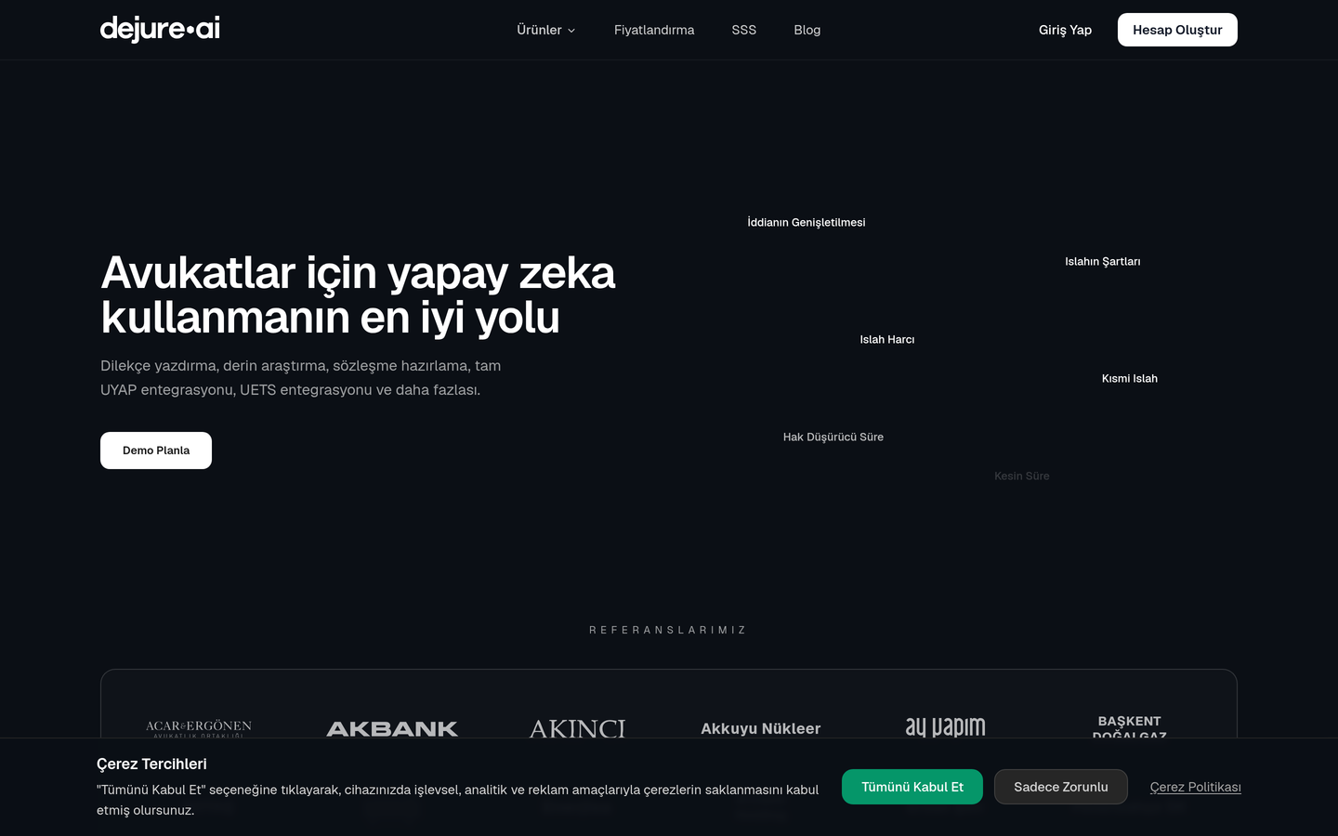The width and height of the screenshot is (1338, 836).
Task: Select the İddianın Genişletilmesi tag
Action: 807,222
